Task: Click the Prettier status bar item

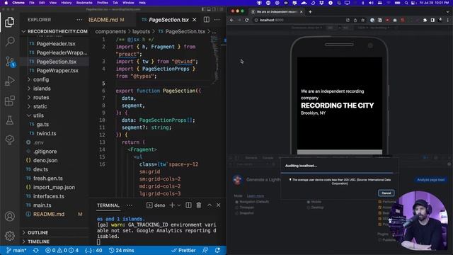Action: (184, 250)
